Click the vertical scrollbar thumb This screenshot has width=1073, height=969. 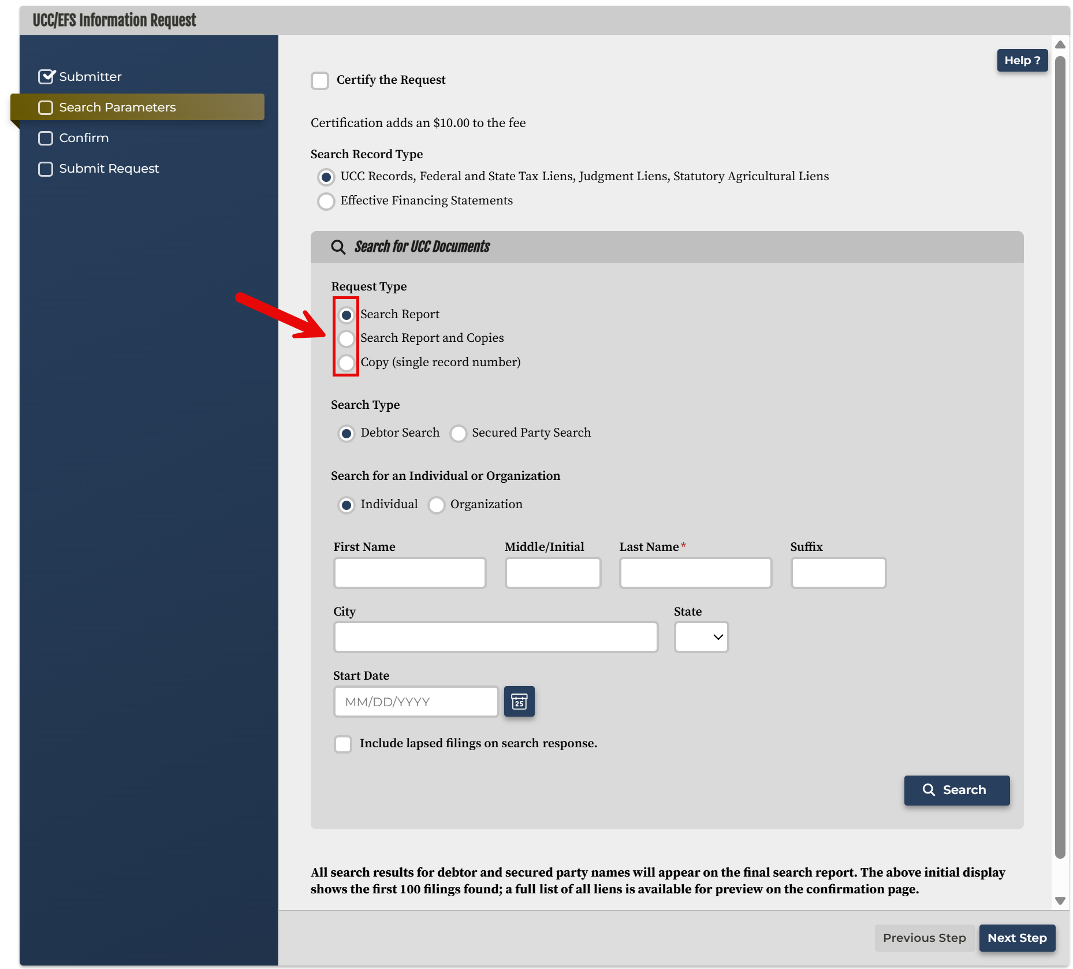click(x=1060, y=456)
